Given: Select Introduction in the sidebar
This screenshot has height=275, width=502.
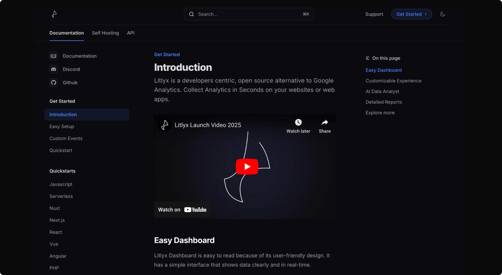Looking at the screenshot, I should point(87,114).
